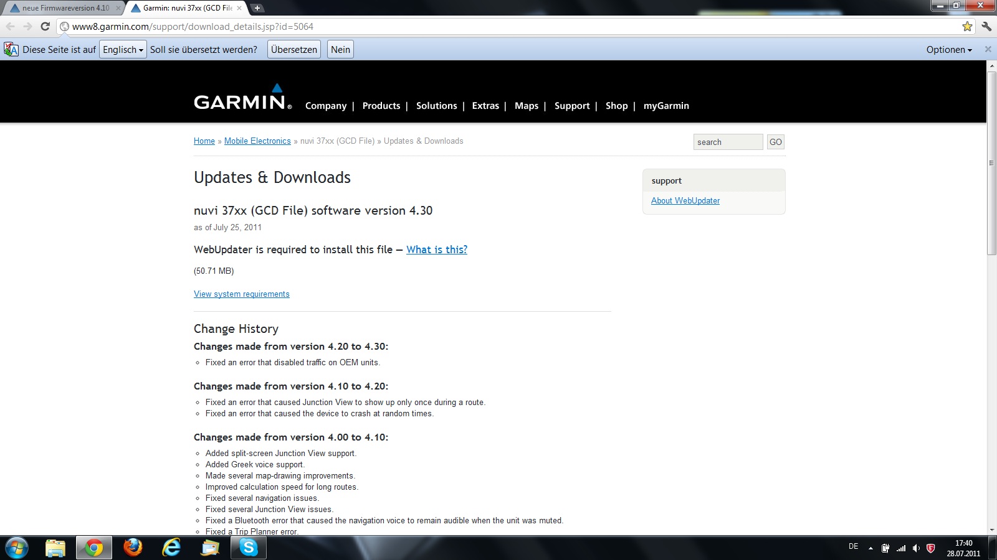Click the DE language indicator in taskbar

coord(854,546)
